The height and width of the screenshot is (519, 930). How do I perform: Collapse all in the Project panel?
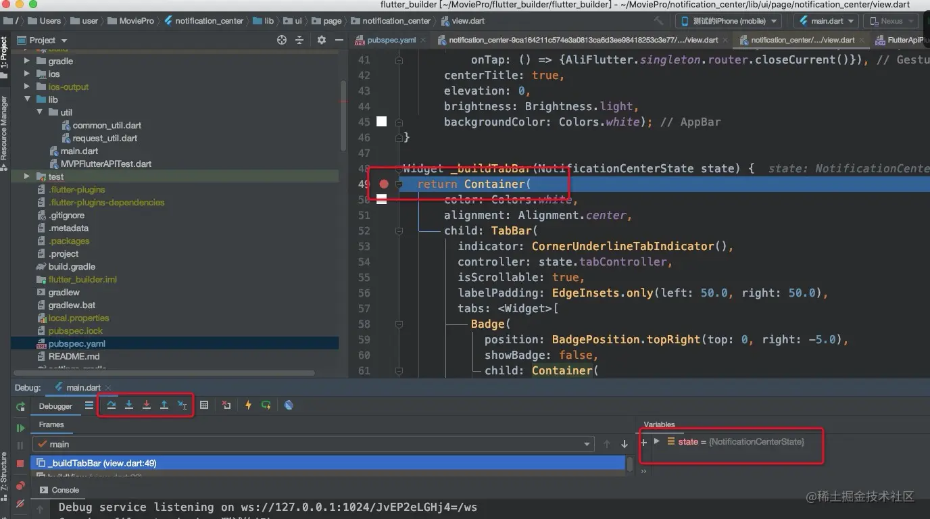point(300,41)
